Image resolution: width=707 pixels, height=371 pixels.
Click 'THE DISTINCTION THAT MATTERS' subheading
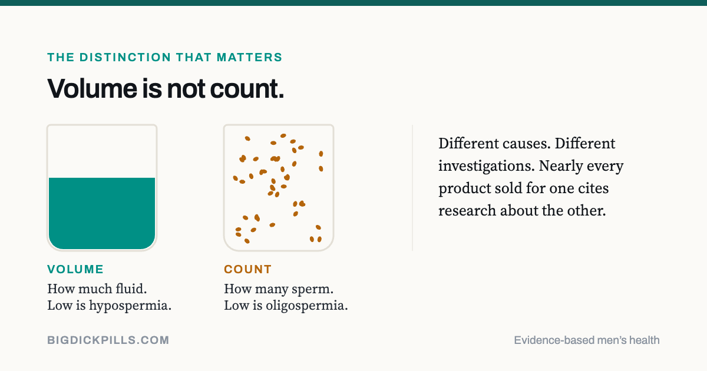[165, 58]
